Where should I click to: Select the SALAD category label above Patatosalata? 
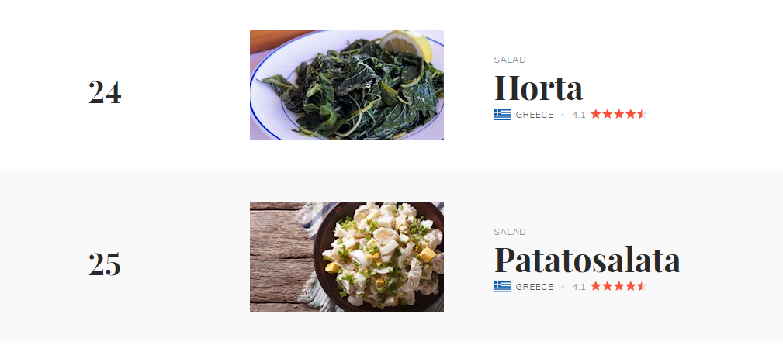click(510, 232)
